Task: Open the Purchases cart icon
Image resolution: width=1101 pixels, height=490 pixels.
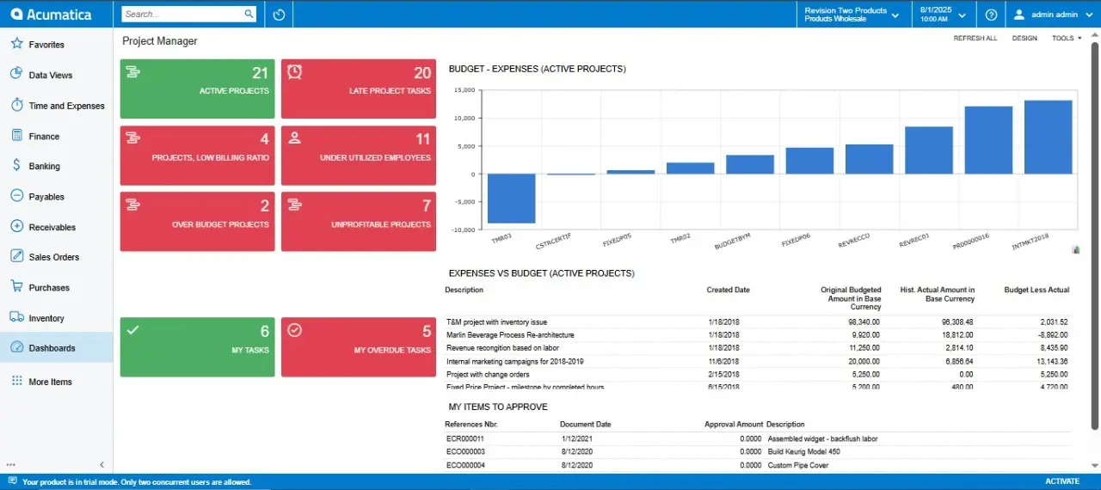Action: coord(16,287)
